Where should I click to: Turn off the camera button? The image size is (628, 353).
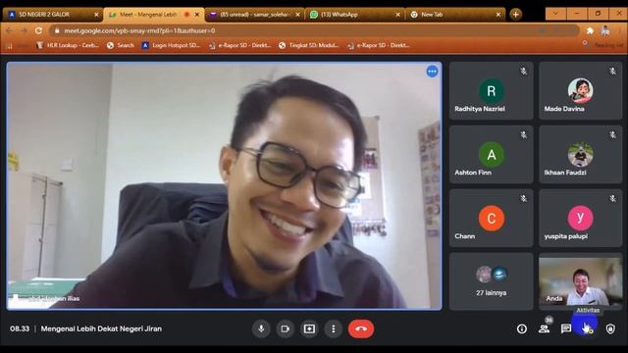(x=286, y=329)
